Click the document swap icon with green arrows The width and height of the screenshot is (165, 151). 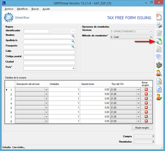point(159,41)
